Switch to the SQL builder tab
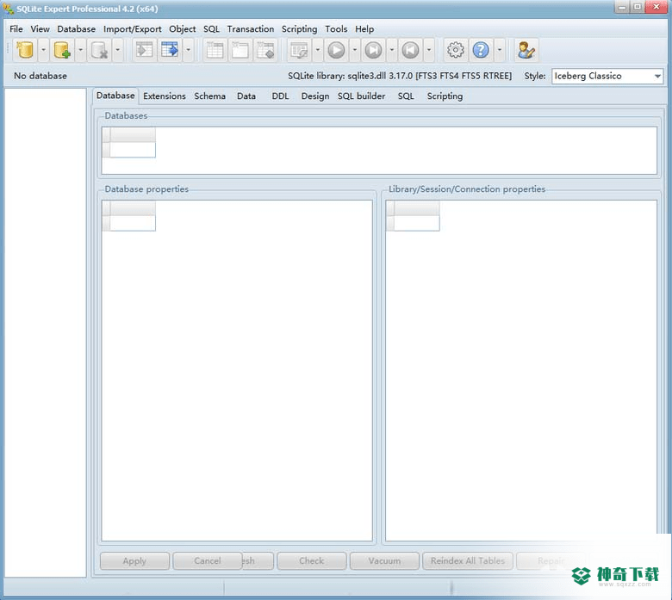 point(361,96)
